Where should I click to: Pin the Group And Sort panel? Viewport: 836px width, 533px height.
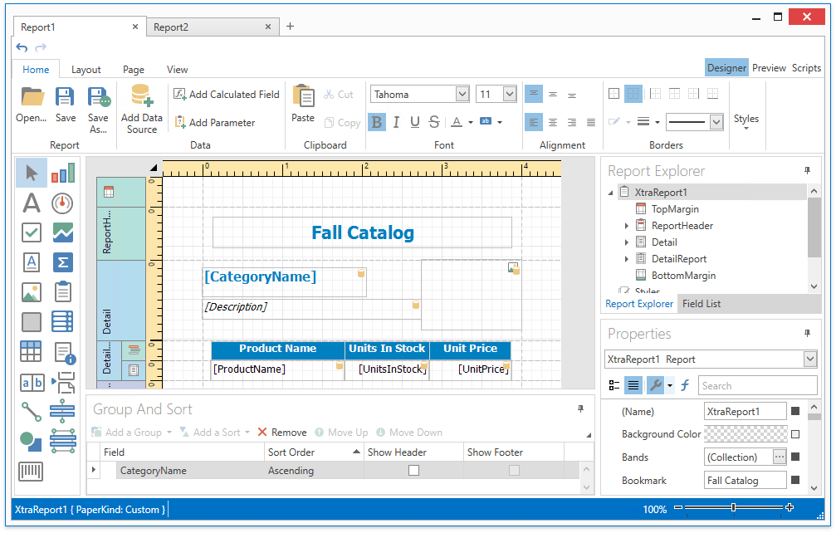pos(580,408)
